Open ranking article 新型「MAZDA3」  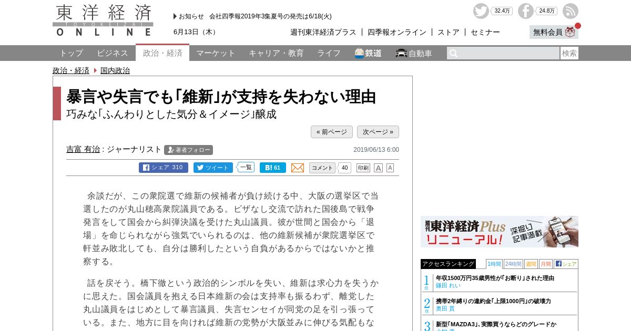click(x=496, y=324)
